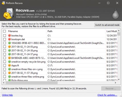Tick the checkbox for bootex.log
Image resolution: width=122 pixels, height=97 pixels.
5,36
